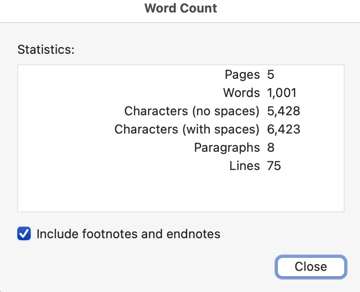
Task: Click the Paragraphs value of 8
Action: [271, 147]
